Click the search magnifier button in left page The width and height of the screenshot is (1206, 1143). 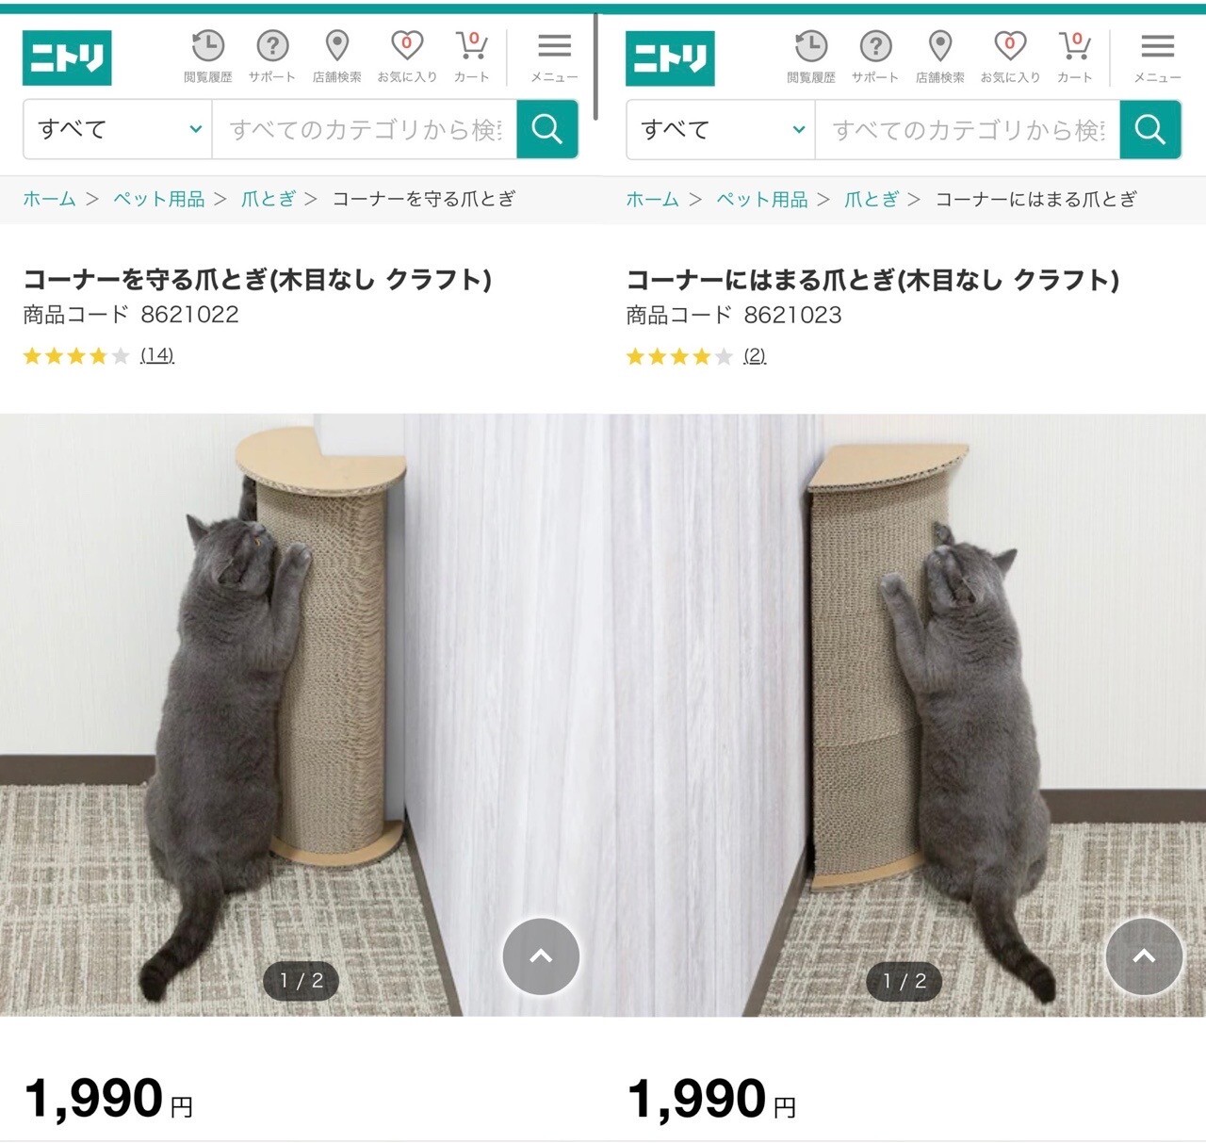547,129
